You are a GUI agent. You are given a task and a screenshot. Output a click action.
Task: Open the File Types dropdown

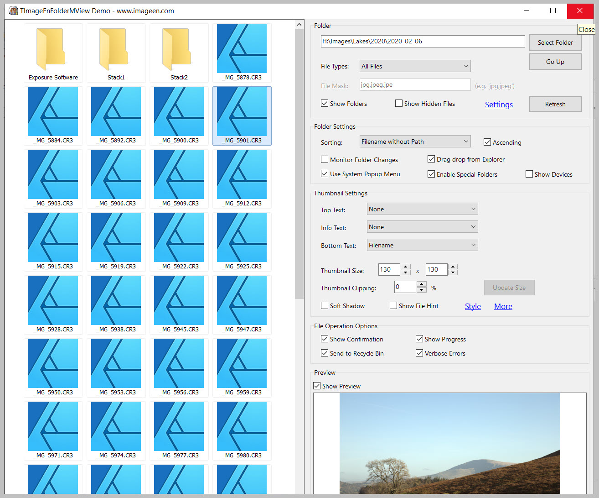click(415, 66)
